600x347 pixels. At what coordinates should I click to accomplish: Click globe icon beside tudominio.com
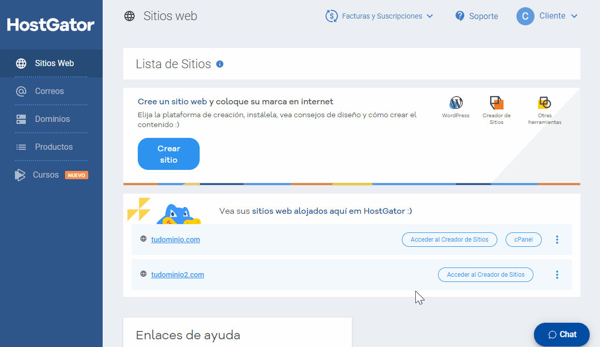pyautogui.click(x=143, y=239)
